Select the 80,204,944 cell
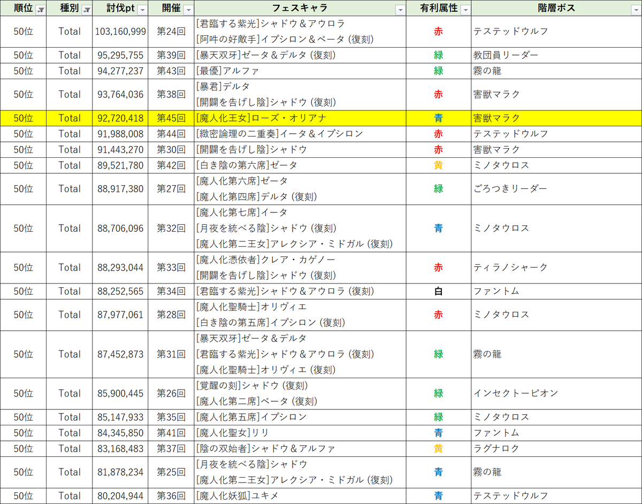 tap(120, 495)
